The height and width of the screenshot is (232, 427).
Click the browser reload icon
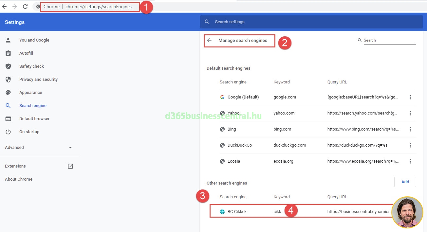coord(25,7)
